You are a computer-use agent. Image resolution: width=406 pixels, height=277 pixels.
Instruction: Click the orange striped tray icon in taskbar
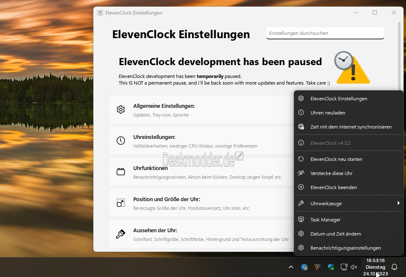point(318,267)
